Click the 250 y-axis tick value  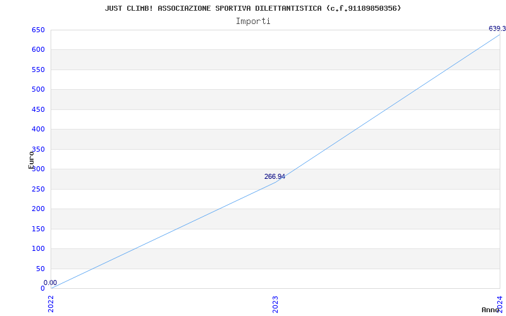coord(38,189)
